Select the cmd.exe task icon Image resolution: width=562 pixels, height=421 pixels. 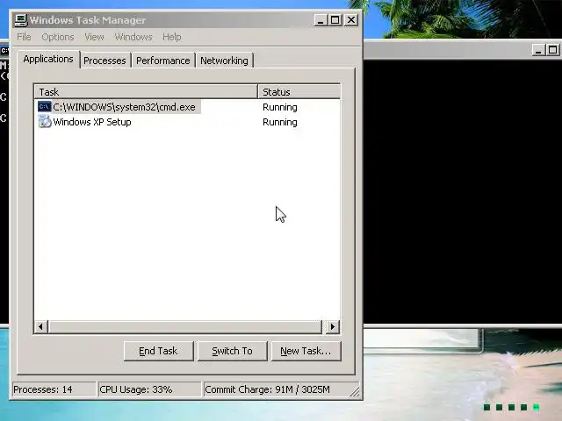pos(45,107)
